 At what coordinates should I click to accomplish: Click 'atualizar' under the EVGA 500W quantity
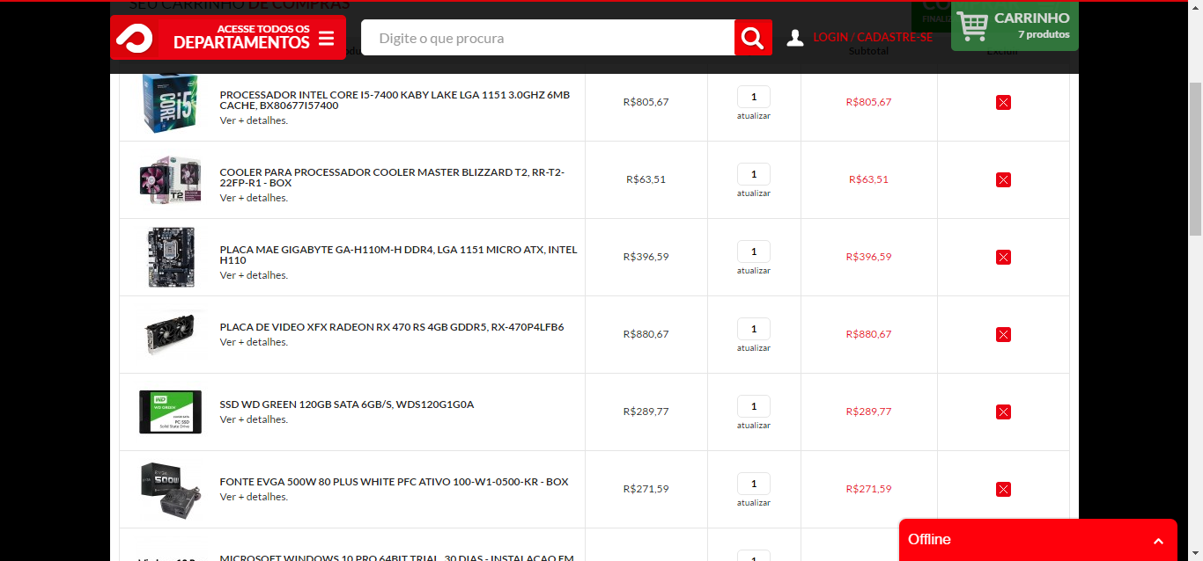click(x=754, y=503)
